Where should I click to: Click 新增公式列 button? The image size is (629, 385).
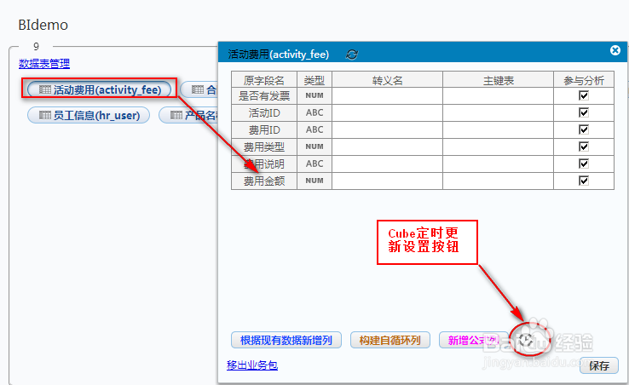[x=474, y=340]
